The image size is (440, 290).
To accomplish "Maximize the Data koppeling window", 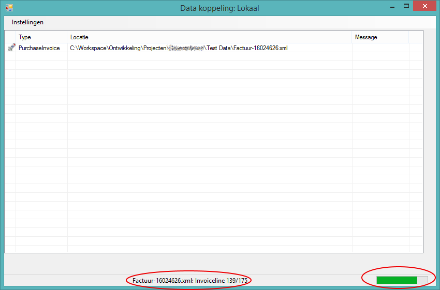I will pyautogui.click(x=406, y=6).
